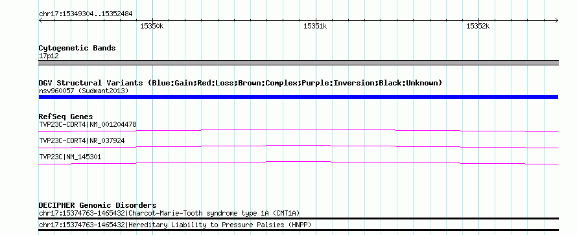This screenshot has width=577, height=235.
Task: Select the magenta NM_145301 transcript line
Action: point(298,162)
